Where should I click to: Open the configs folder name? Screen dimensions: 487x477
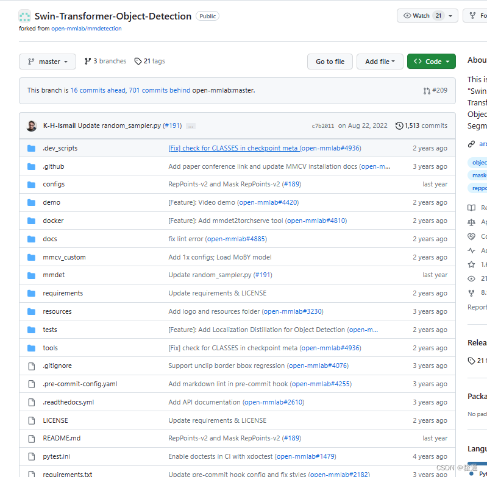(54, 185)
